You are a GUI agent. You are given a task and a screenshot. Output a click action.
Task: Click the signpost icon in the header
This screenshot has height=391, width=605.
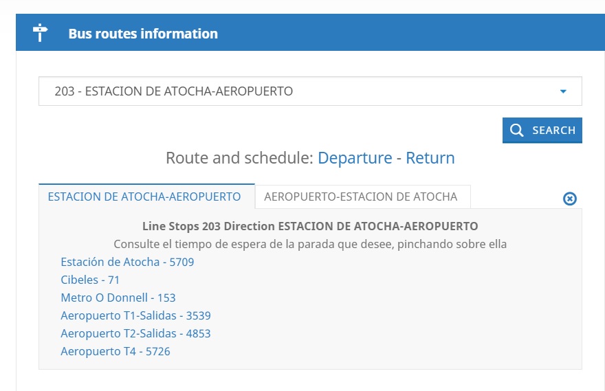41,33
